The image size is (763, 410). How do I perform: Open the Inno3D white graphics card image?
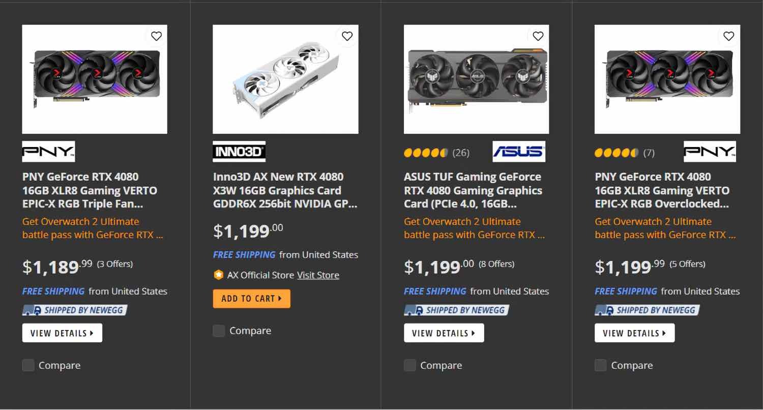click(x=285, y=79)
